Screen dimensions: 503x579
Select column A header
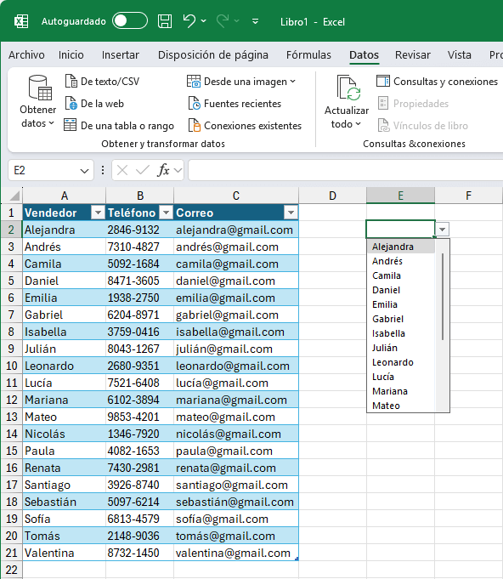(x=65, y=196)
